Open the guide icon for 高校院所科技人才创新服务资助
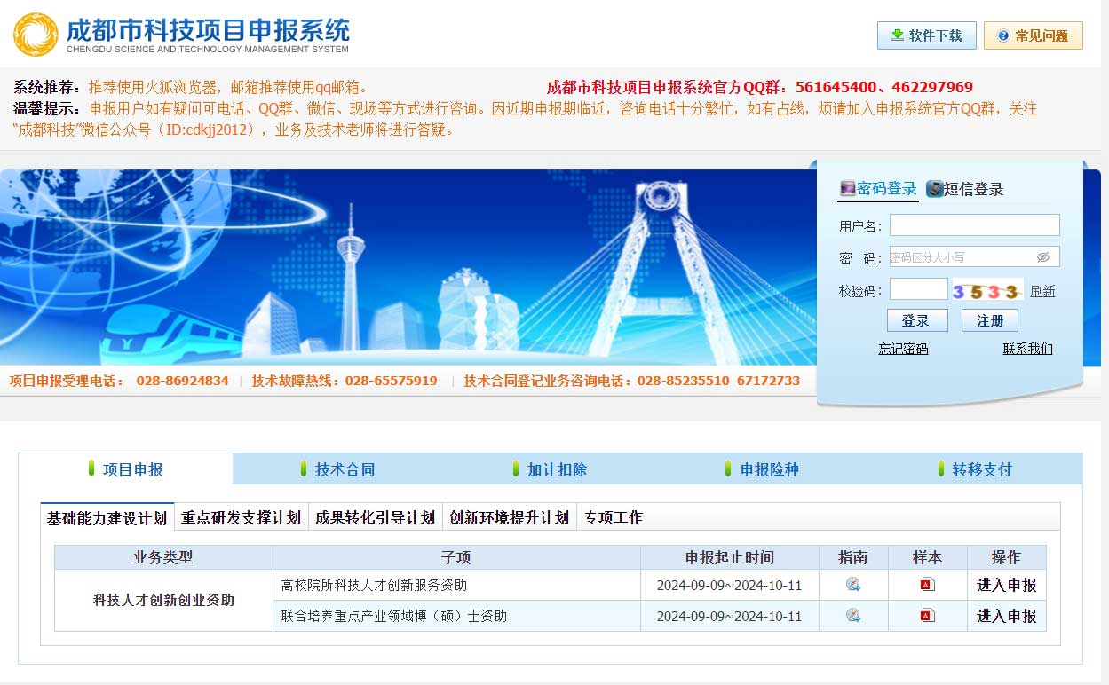1109x685 pixels. [853, 585]
